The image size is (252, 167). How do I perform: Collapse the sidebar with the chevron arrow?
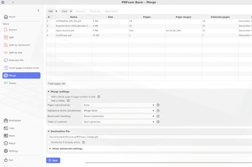pyautogui.click(x=38, y=10)
